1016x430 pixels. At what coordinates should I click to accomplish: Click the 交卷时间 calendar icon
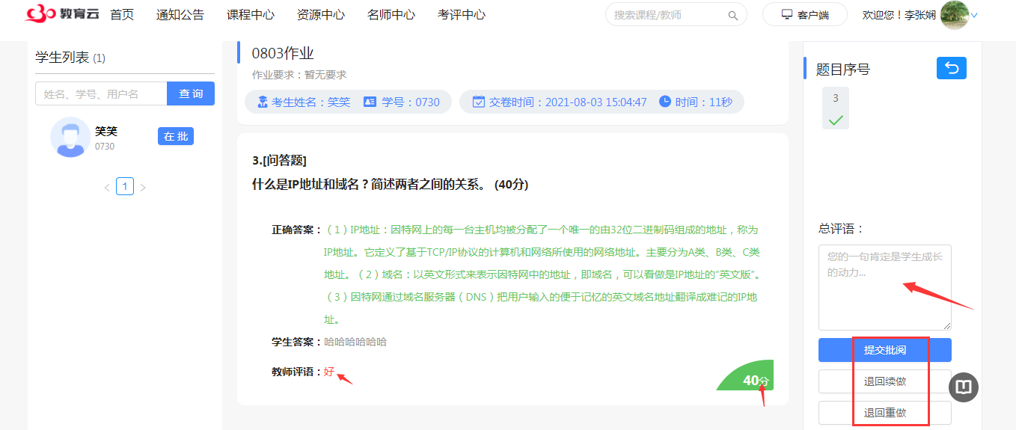point(479,102)
